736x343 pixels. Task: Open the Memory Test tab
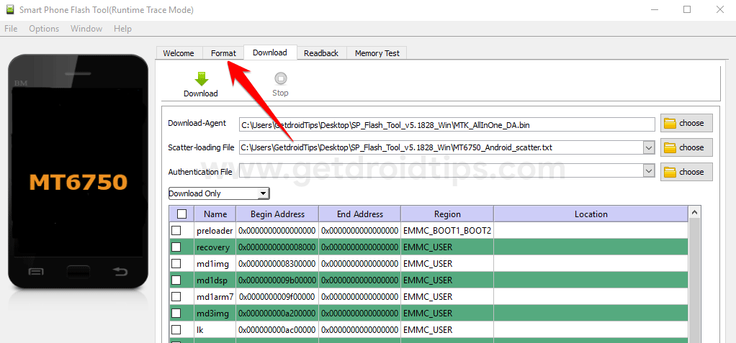377,53
